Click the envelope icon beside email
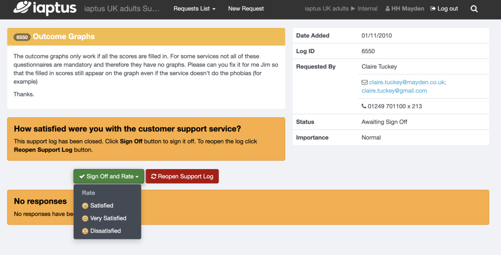The image size is (501, 255). (x=364, y=83)
